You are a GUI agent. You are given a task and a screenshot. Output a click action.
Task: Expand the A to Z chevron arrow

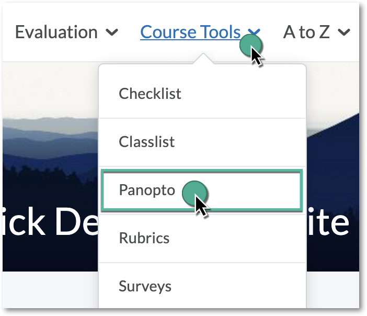(343, 33)
